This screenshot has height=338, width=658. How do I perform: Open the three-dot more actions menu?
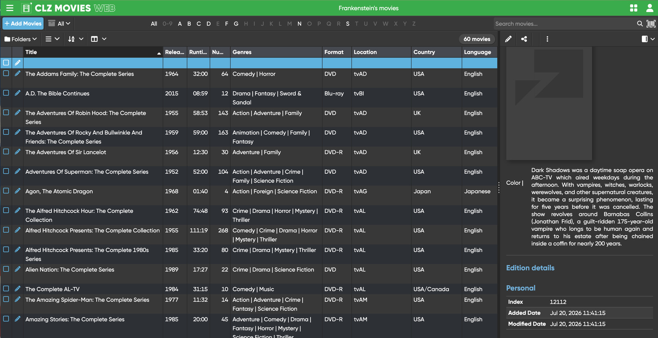pos(547,39)
